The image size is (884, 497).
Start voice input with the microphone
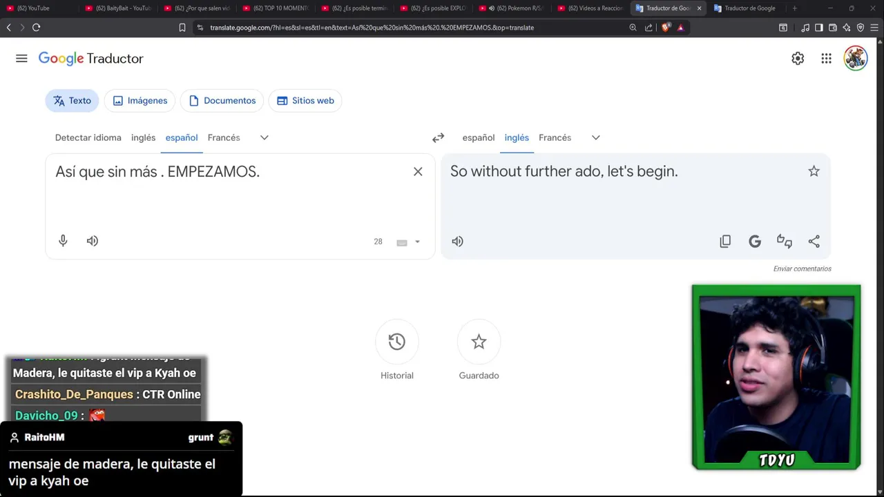pyautogui.click(x=63, y=241)
